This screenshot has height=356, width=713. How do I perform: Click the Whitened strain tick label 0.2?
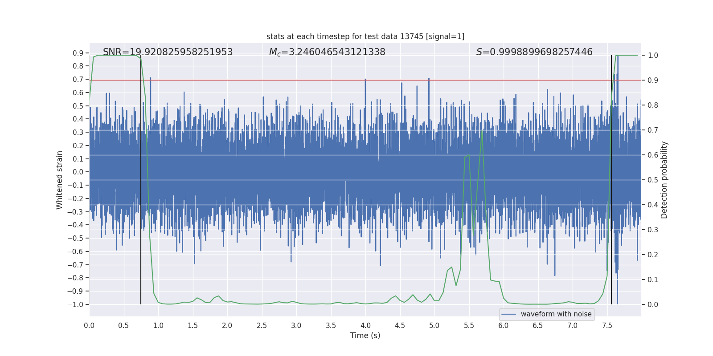coord(78,146)
